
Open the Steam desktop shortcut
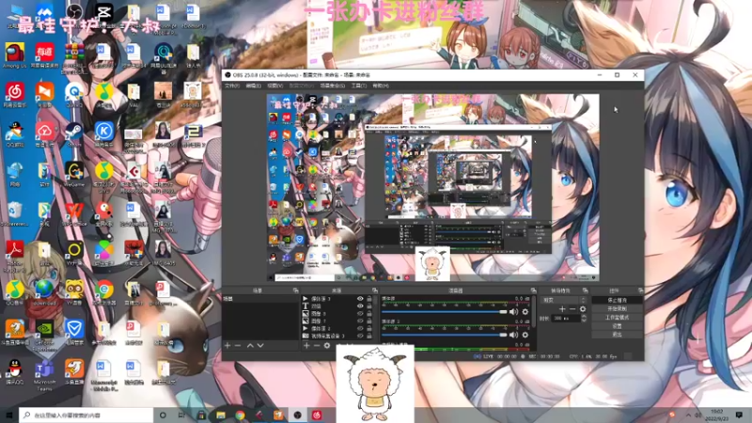74,134
